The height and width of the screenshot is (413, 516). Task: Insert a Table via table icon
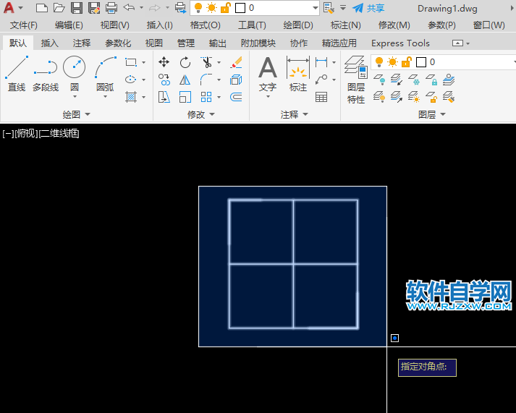[x=321, y=97]
